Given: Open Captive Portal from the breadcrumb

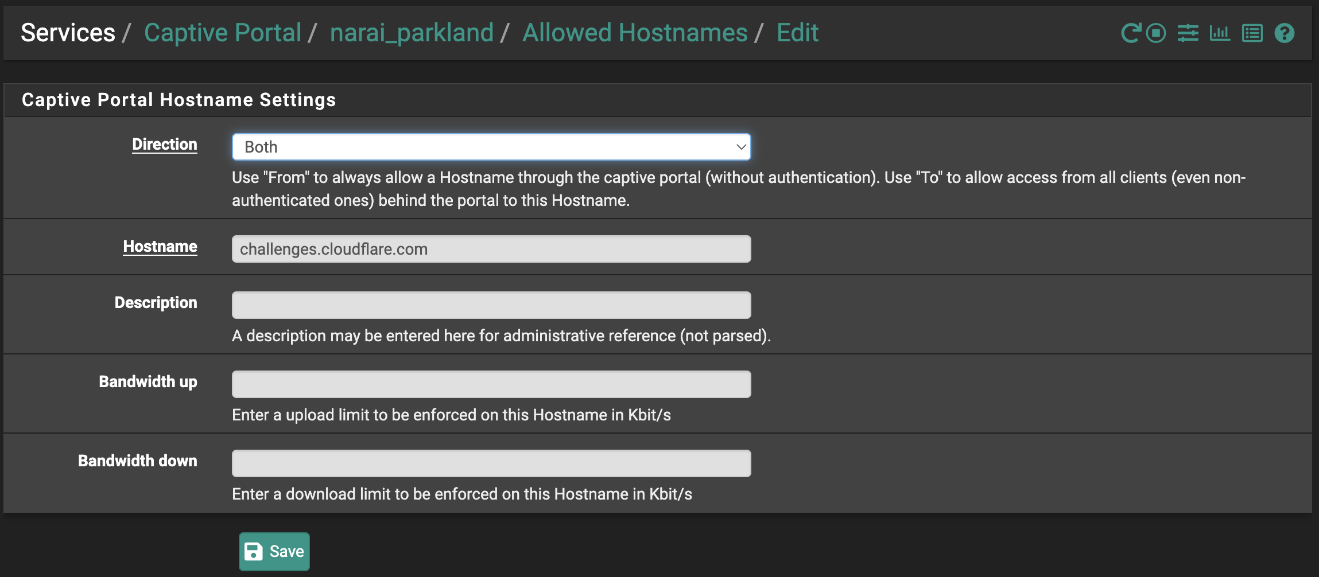Looking at the screenshot, I should pos(223,33).
